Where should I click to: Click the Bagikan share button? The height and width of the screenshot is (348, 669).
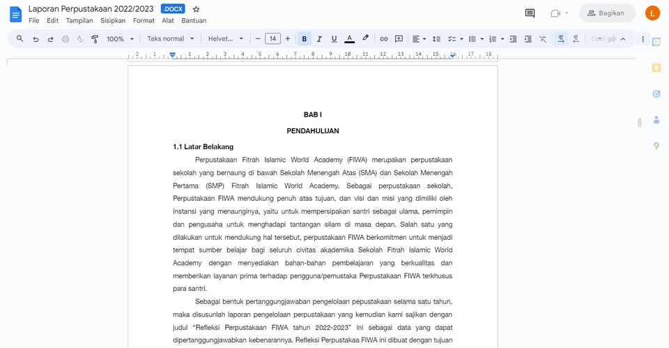pos(607,13)
